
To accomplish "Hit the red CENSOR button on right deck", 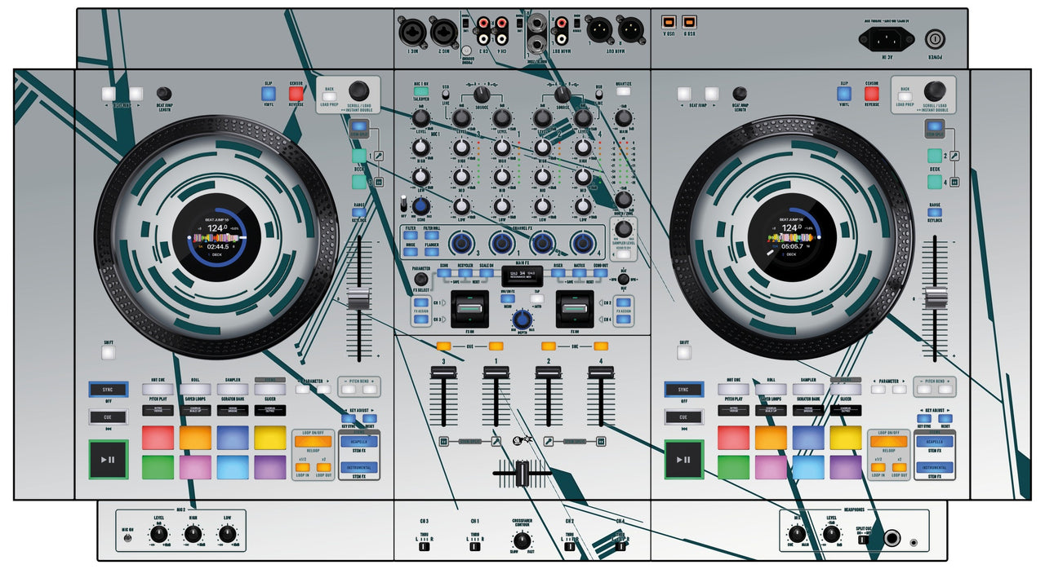I will 871,93.
